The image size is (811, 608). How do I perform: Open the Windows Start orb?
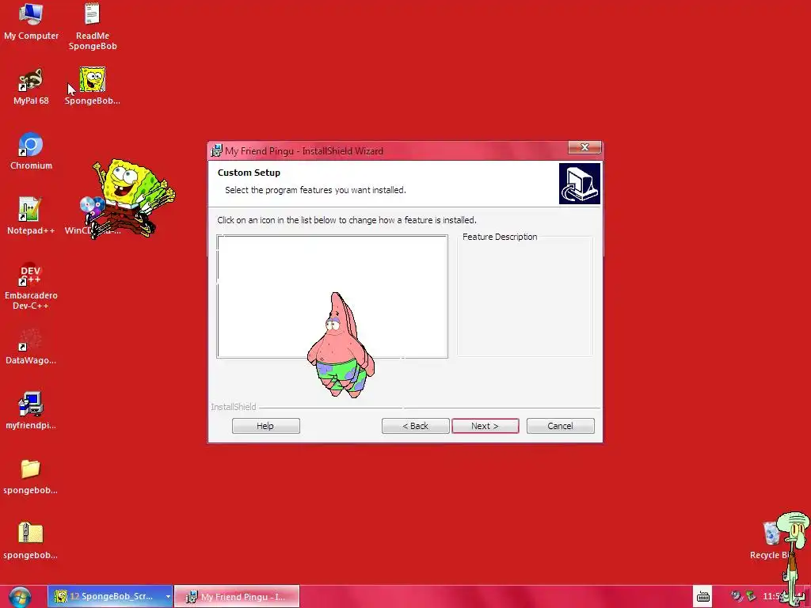tap(20, 597)
